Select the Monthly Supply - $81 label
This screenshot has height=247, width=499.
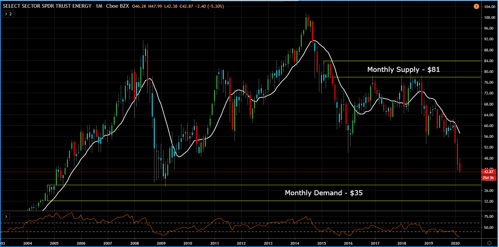pyautogui.click(x=403, y=70)
